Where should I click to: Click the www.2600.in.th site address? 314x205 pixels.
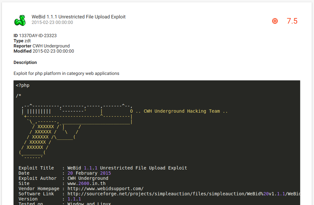(86, 183)
